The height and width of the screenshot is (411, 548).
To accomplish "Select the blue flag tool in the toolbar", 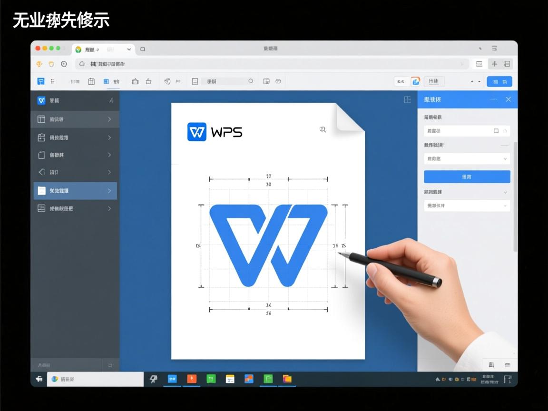I will click(x=41, y=81).
